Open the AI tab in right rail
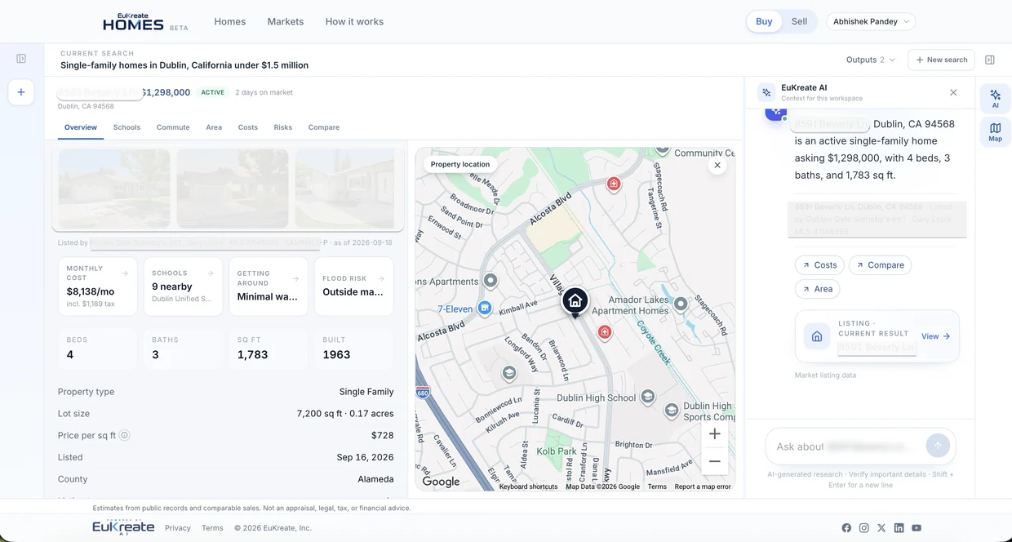1012x542 pixels. pos(995,99)
